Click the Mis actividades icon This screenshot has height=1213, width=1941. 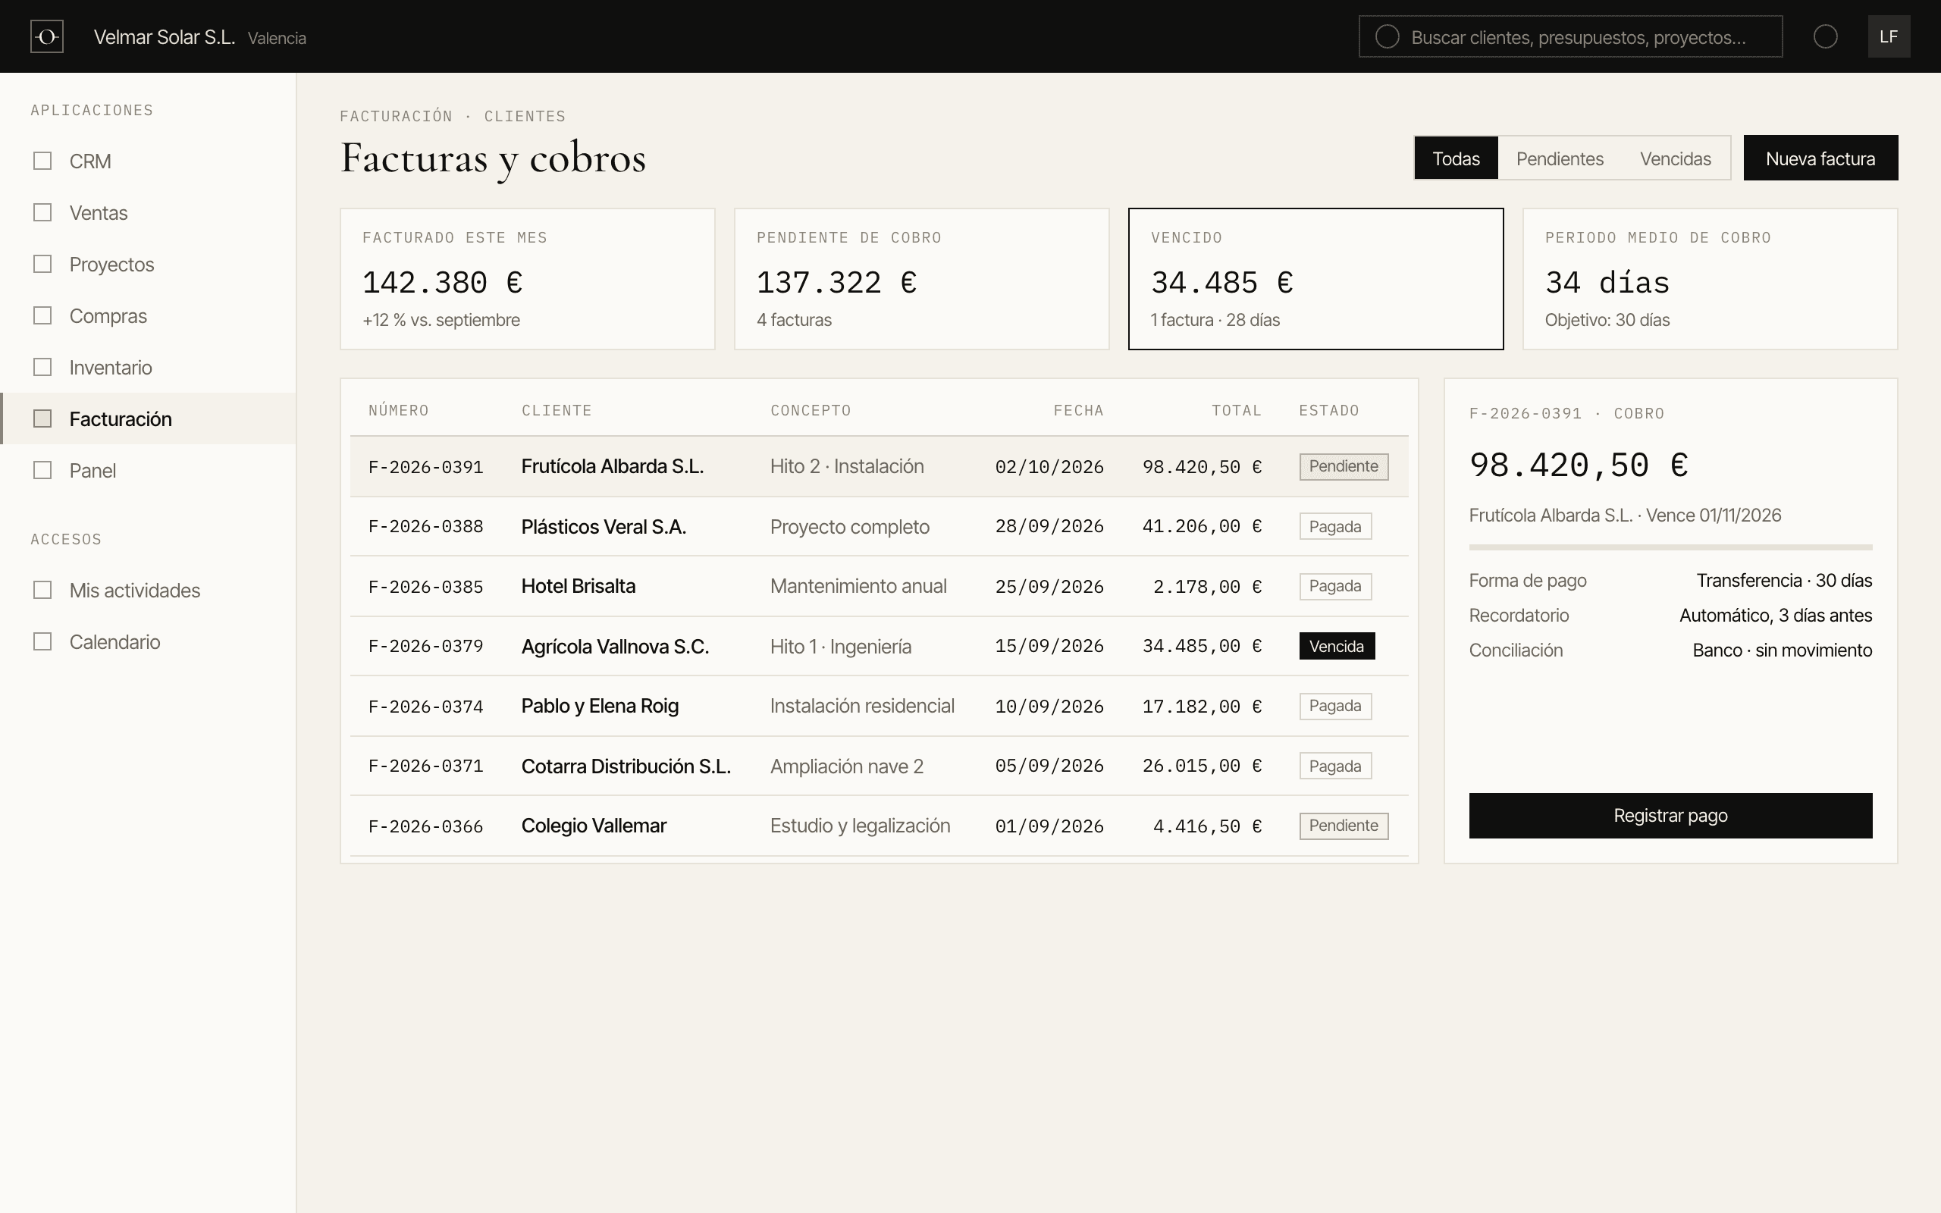click(x=42, y=591)
